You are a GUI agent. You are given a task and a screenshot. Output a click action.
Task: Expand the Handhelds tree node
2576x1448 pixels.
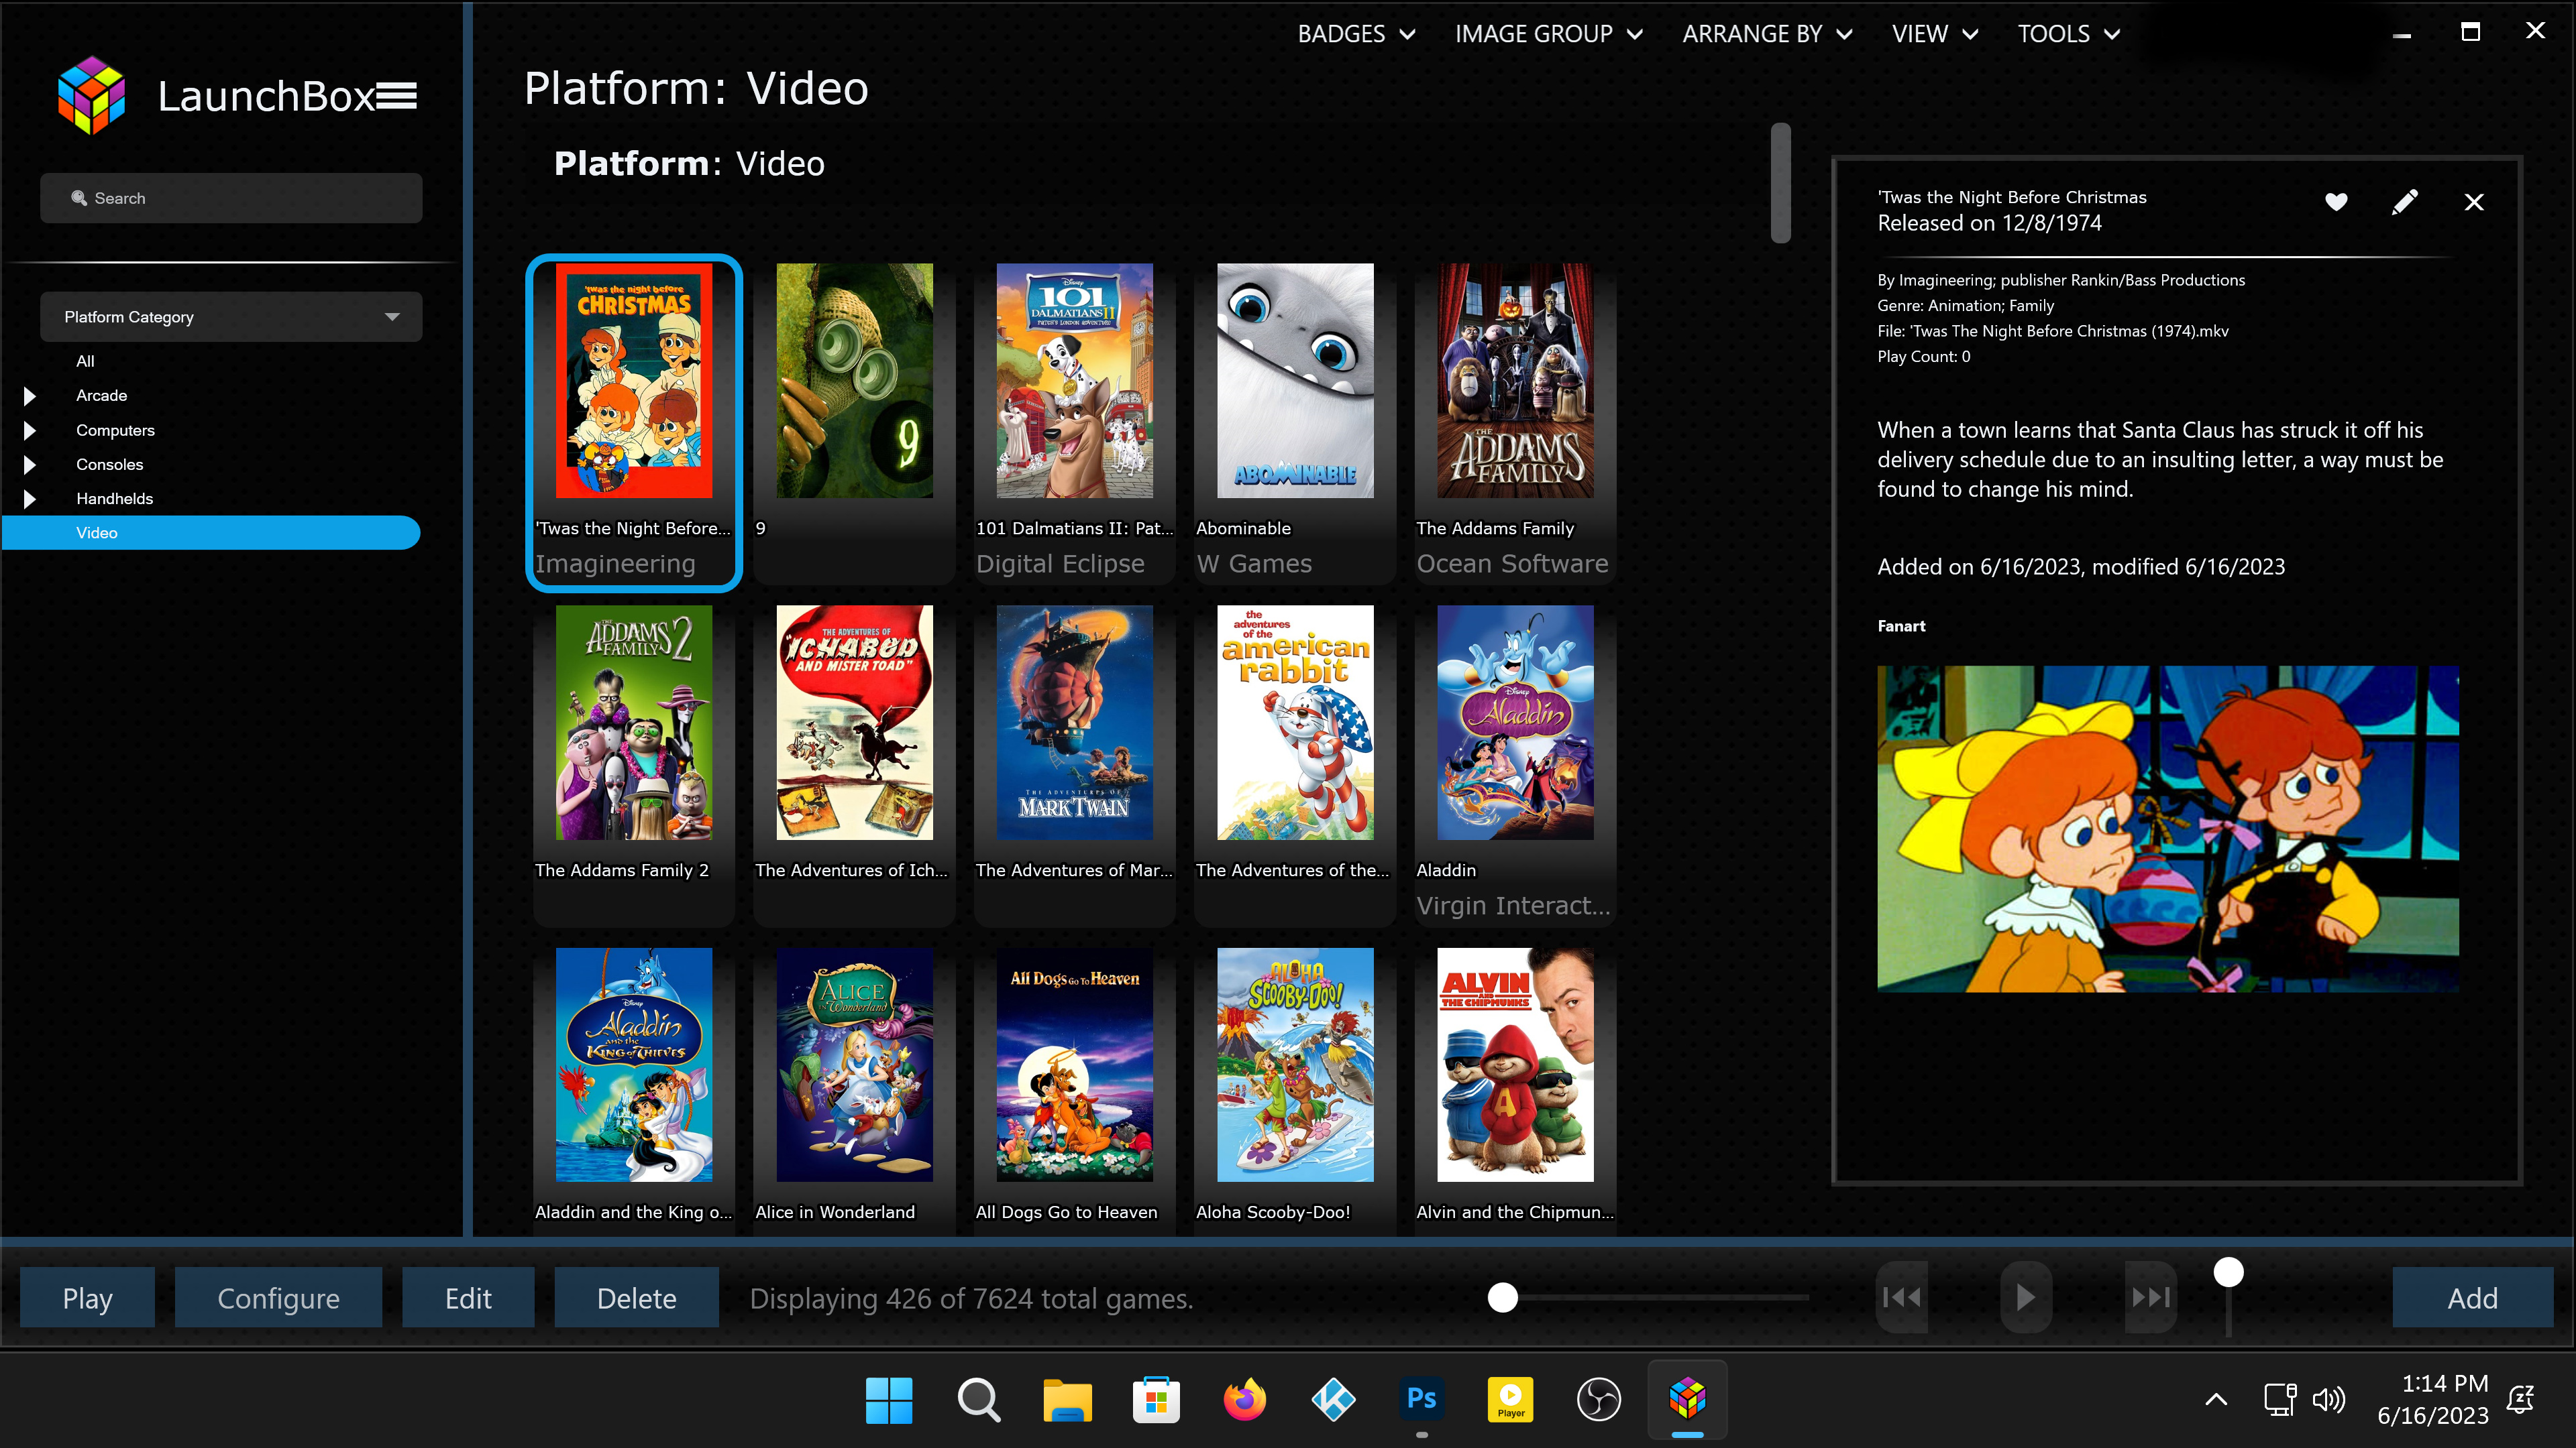(30, 499)
